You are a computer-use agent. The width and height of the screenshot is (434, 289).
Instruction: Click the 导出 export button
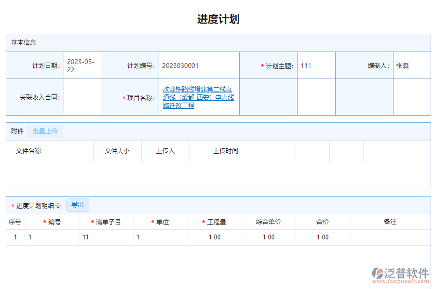[77, 205]
